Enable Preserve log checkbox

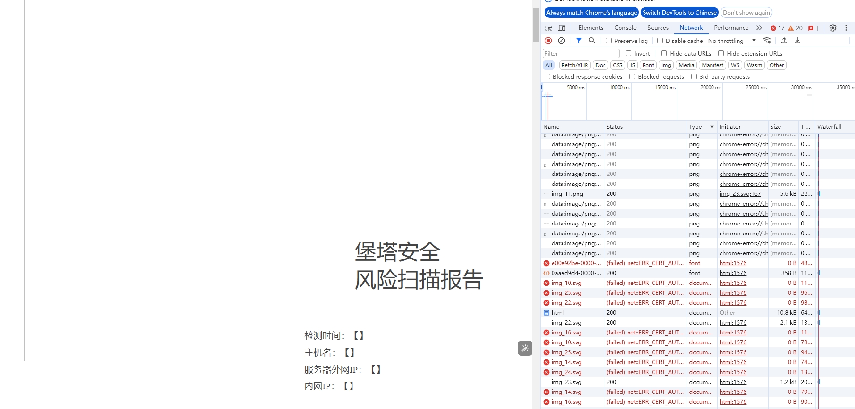point(609,41)
